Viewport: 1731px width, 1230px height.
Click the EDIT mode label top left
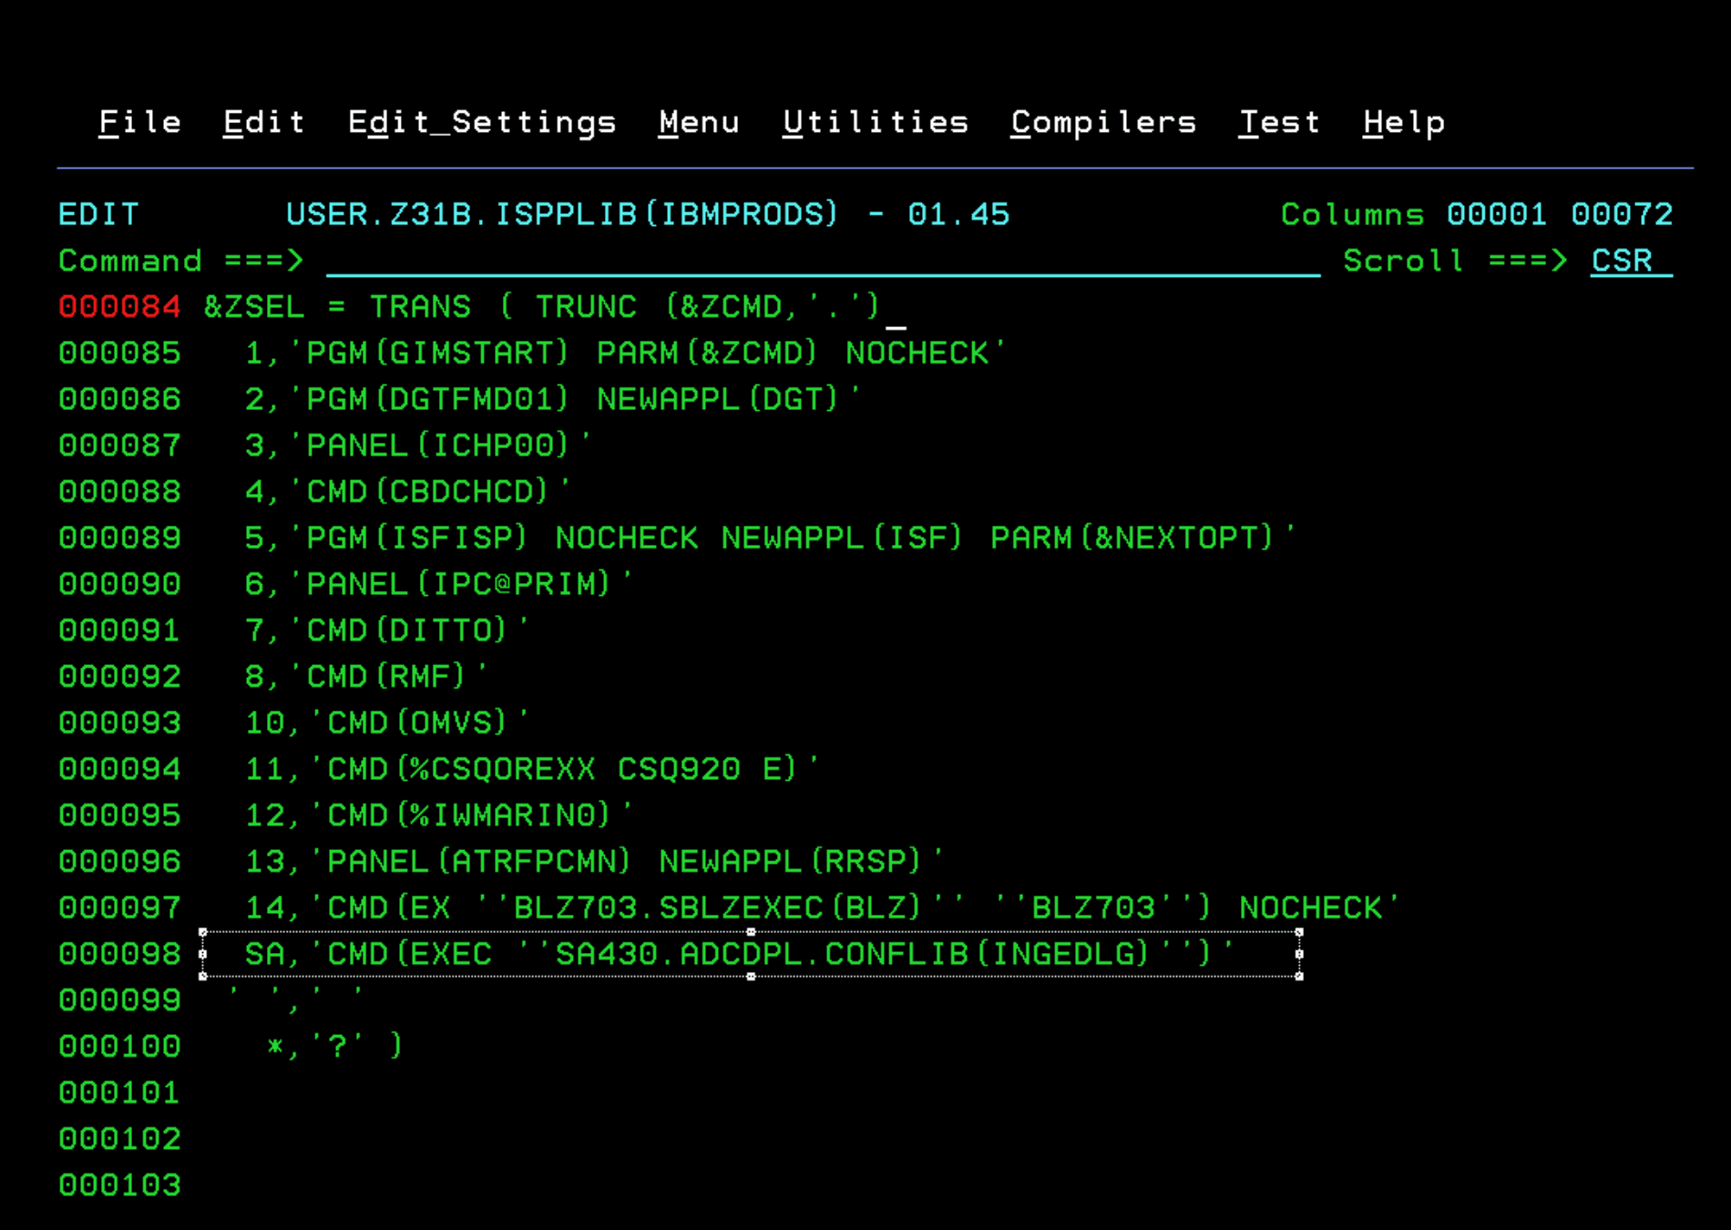98,214
